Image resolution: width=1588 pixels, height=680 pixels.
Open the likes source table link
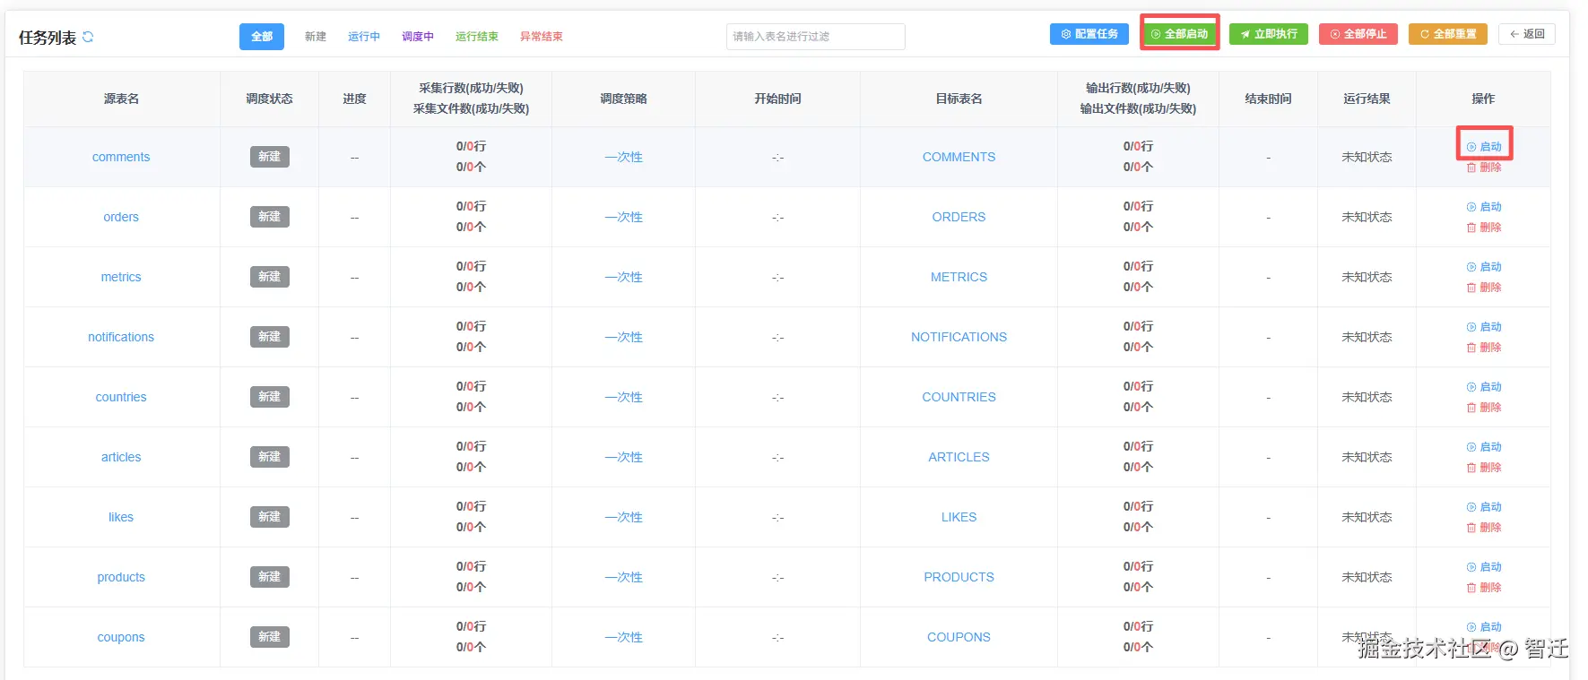pos(121,517)
